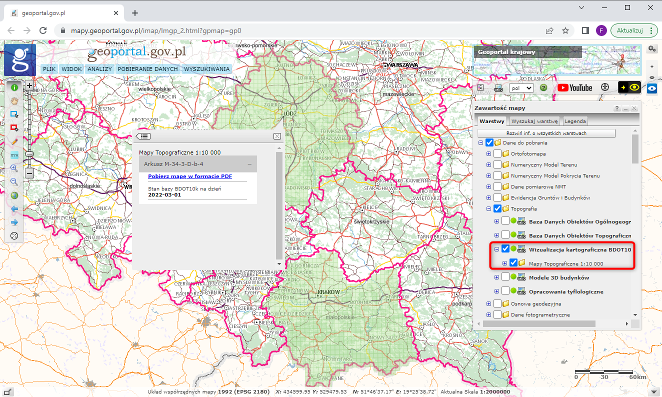Select the pan hand tool
This screenshot has height=397, width=662.
click(x=14, y=100)
